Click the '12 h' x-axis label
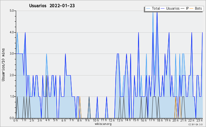Viewport: 206px width, 127px height. tap(112, 120)
